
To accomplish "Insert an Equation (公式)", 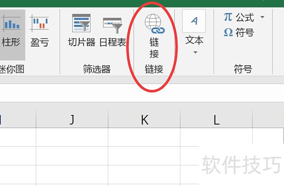I will pos(239,18).
